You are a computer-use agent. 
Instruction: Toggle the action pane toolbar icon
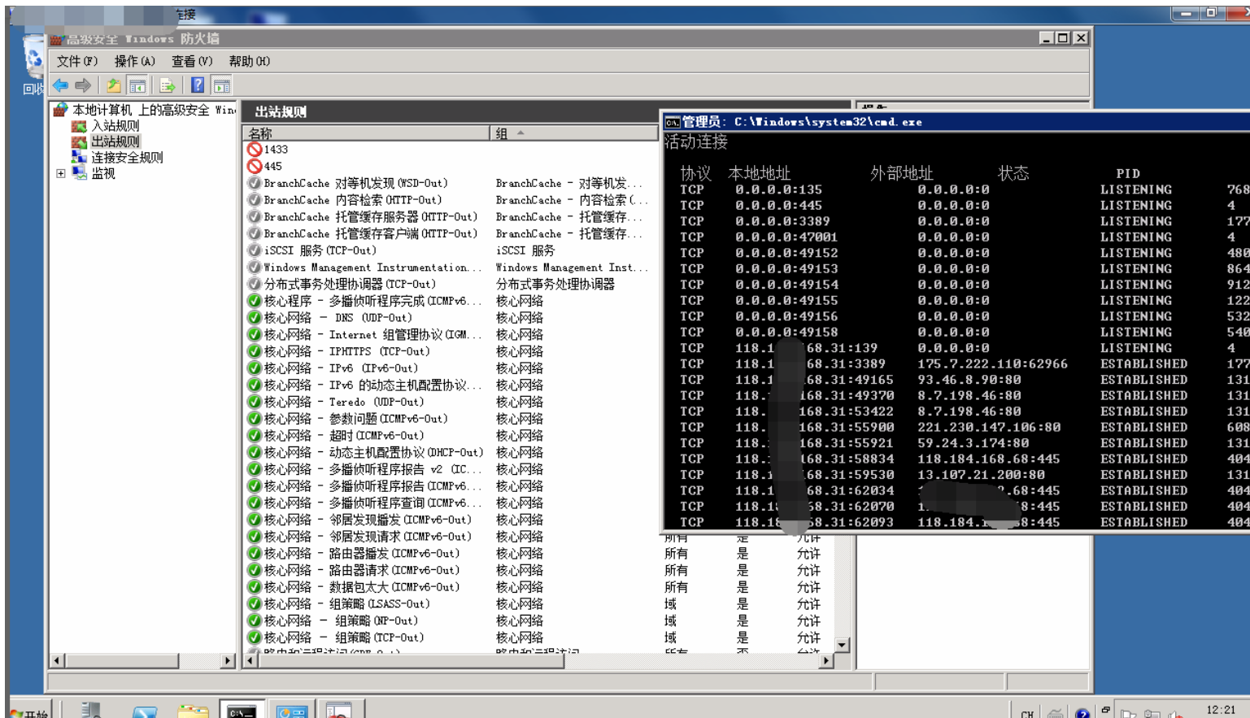point(221,85)
